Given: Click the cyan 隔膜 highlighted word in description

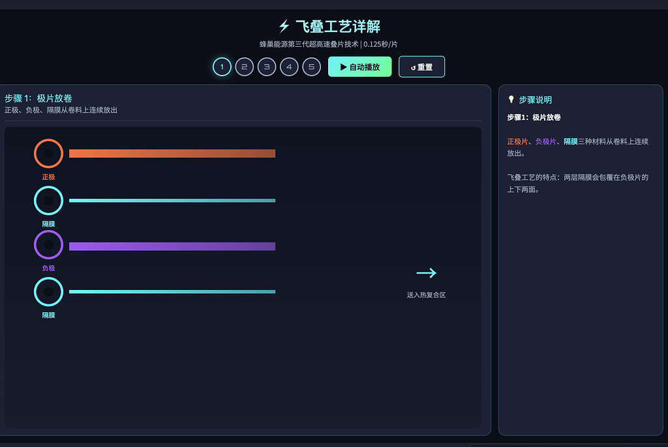Looking at the screenshot, I should click(570, 141).
